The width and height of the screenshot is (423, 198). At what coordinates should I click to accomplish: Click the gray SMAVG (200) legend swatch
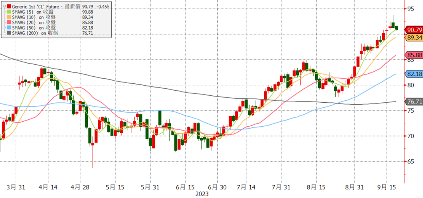click(x=9, y=33)
